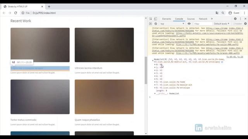Switch to the Sources tab
The width and height of the screenshot is (248, 139).
[191, 19]
